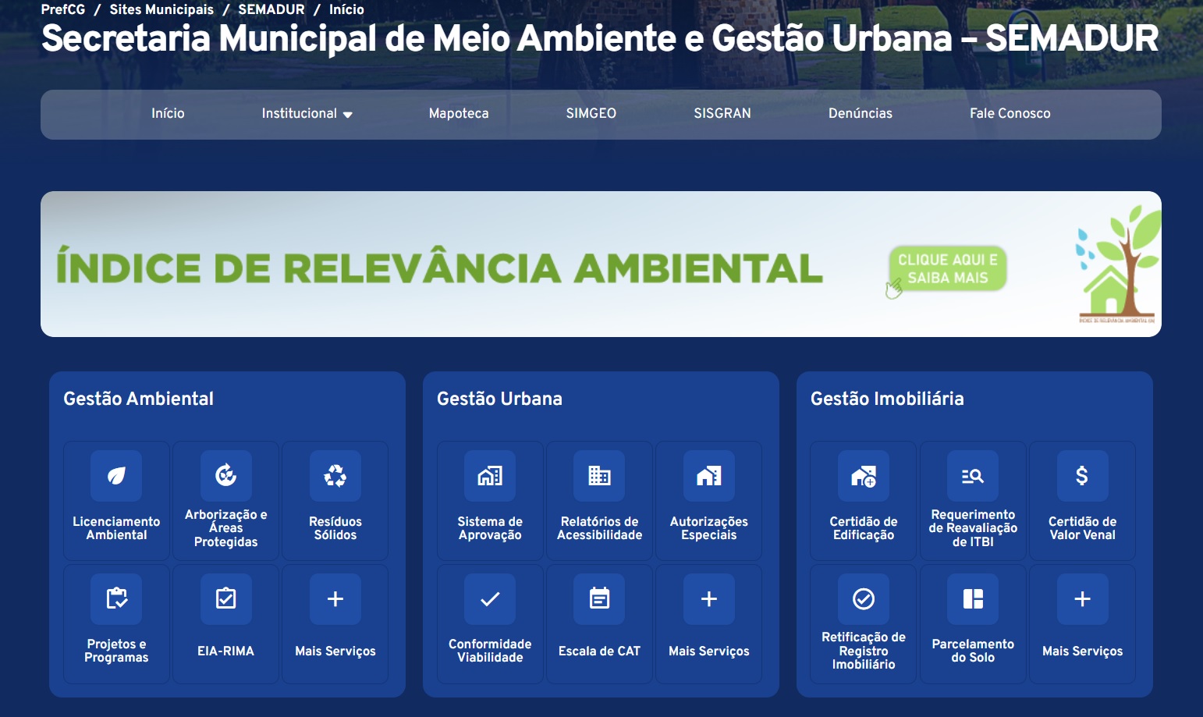Click the Certidão de Valor Venal dollar icon
Viewport: 1203px width, 717px height.
[1082, 476]
